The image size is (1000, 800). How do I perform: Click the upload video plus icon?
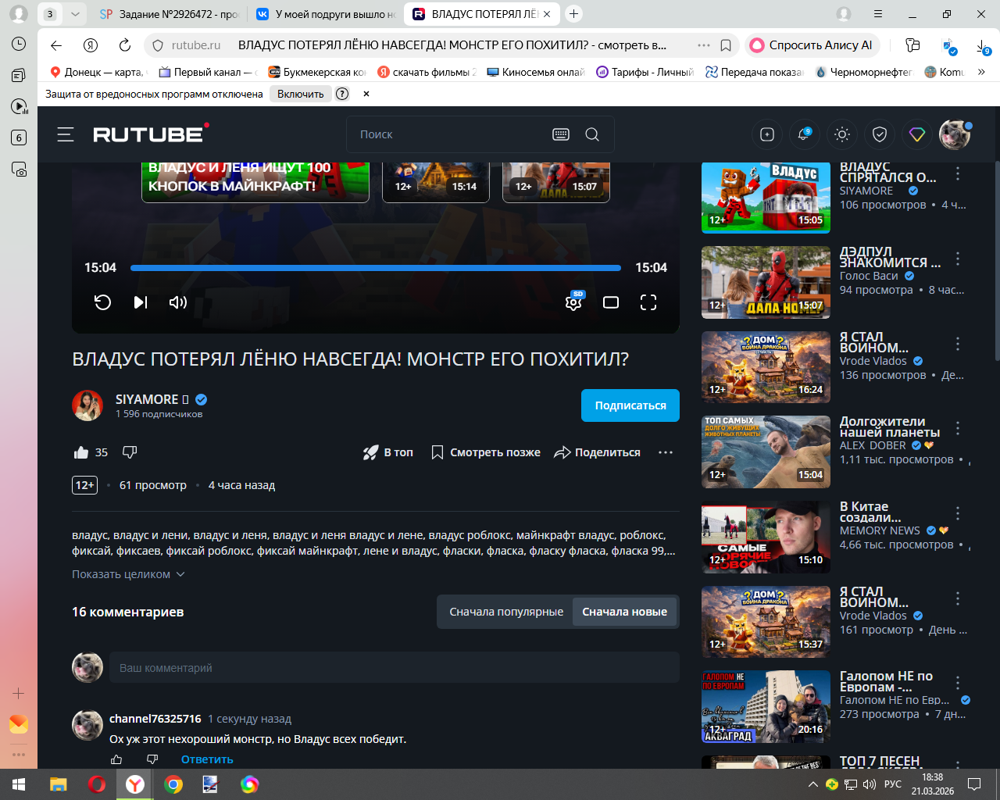point(767,134)
